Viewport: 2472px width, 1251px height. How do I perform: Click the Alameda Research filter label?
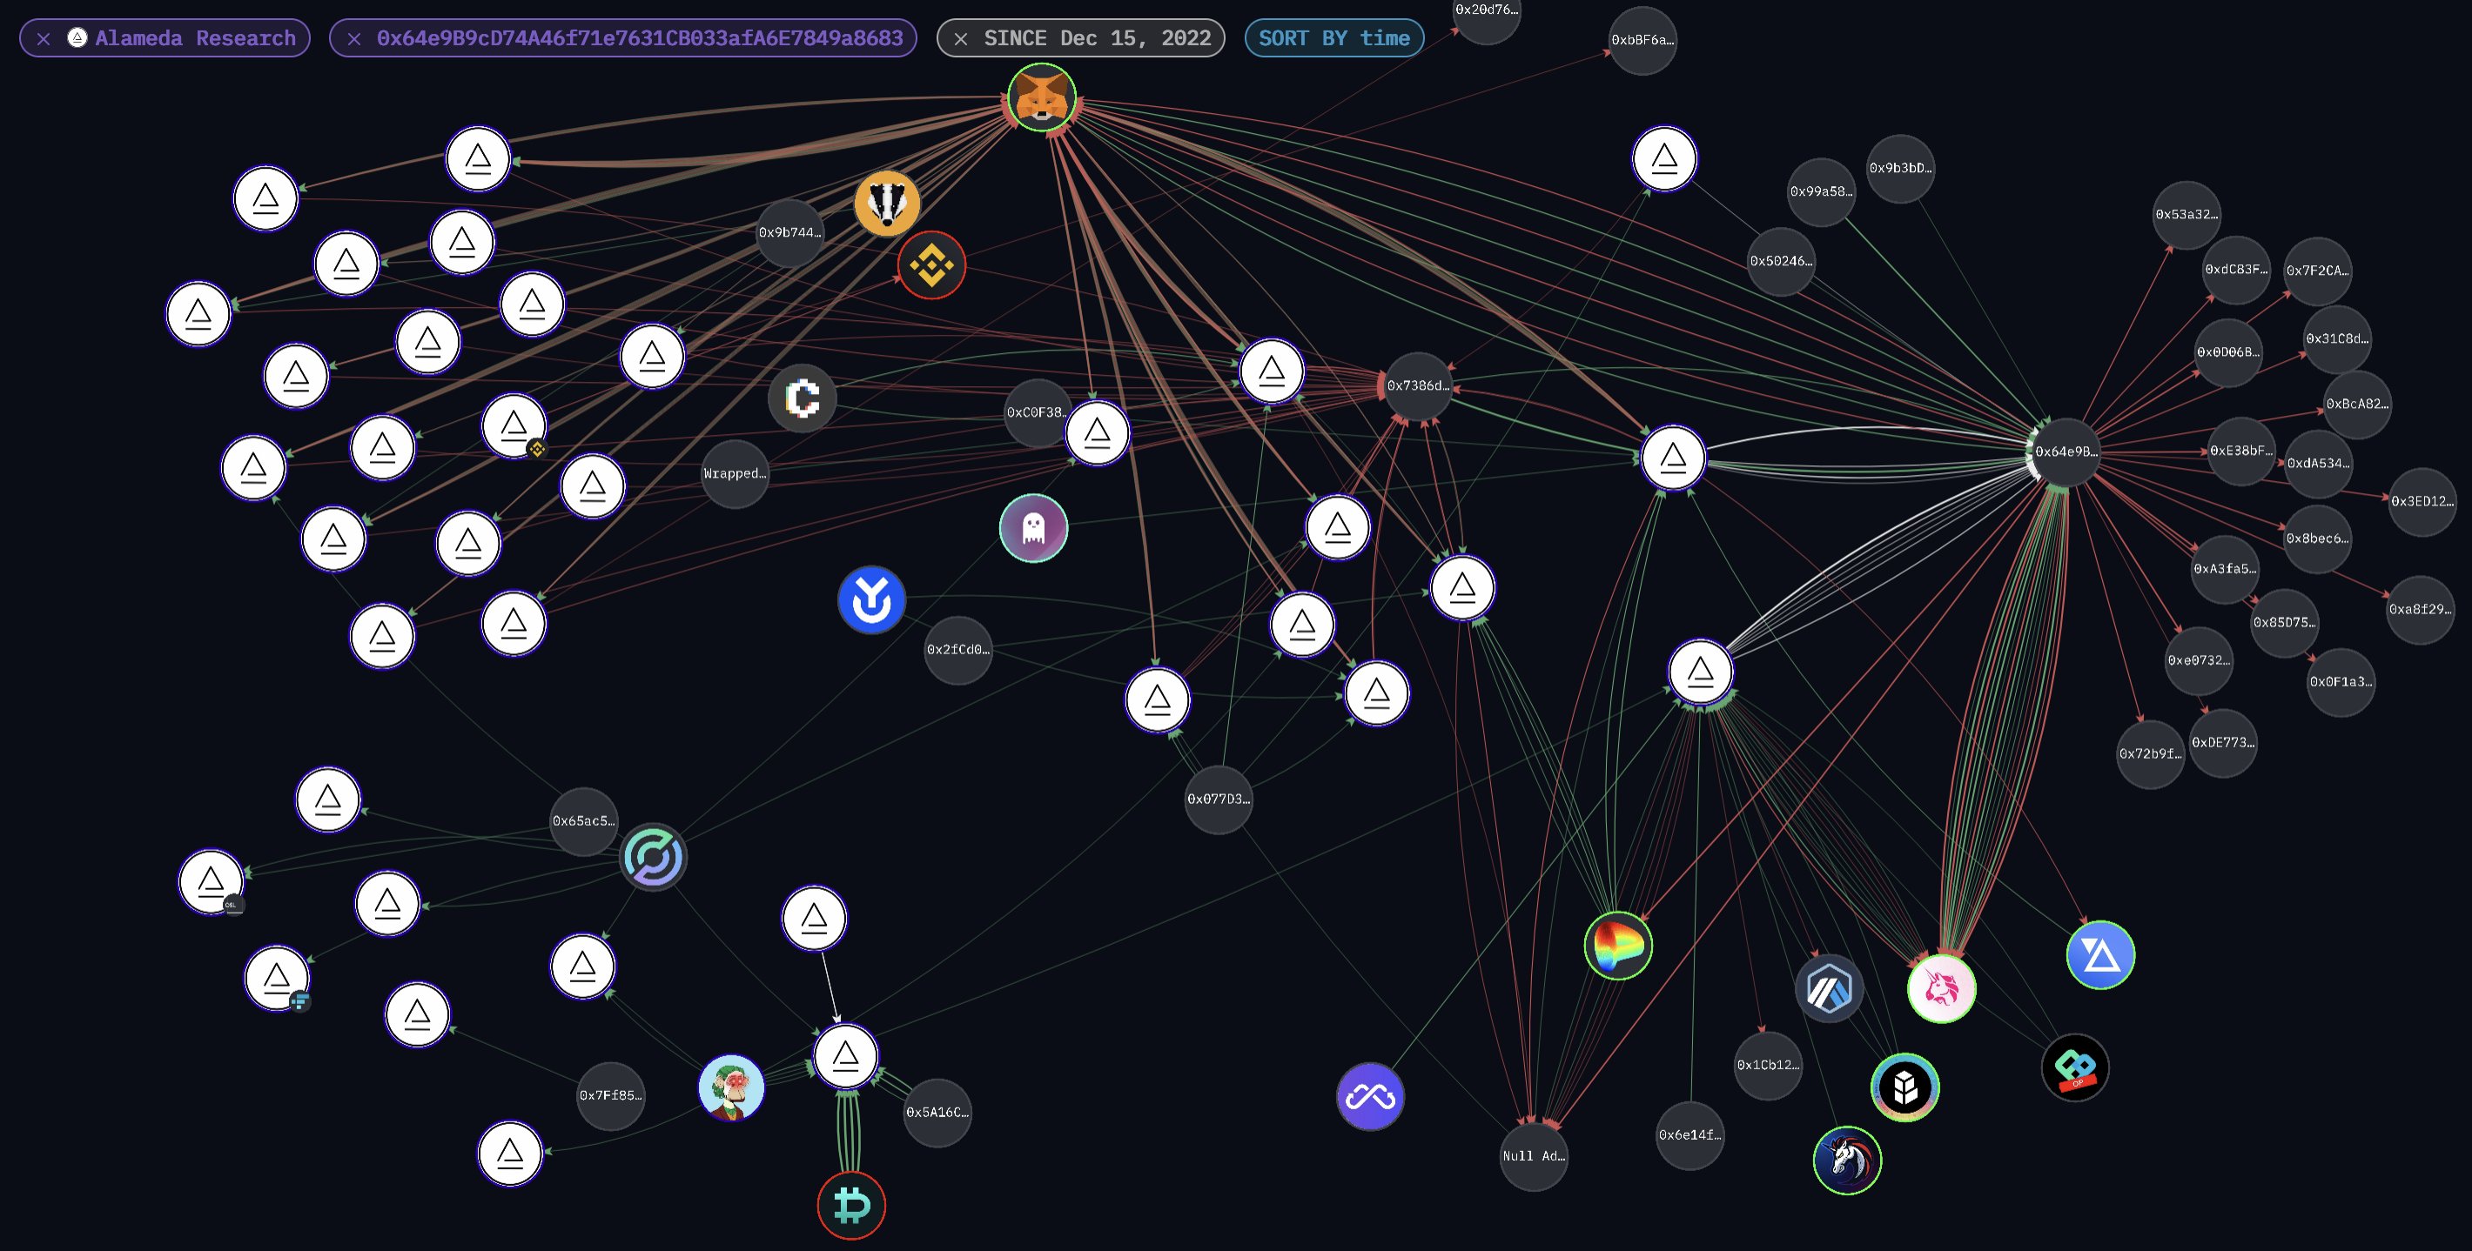pos(195,38)
